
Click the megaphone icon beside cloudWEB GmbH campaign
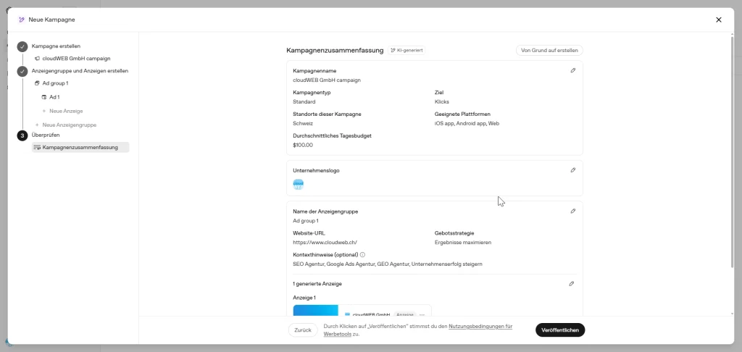click(x=37, y=59)
